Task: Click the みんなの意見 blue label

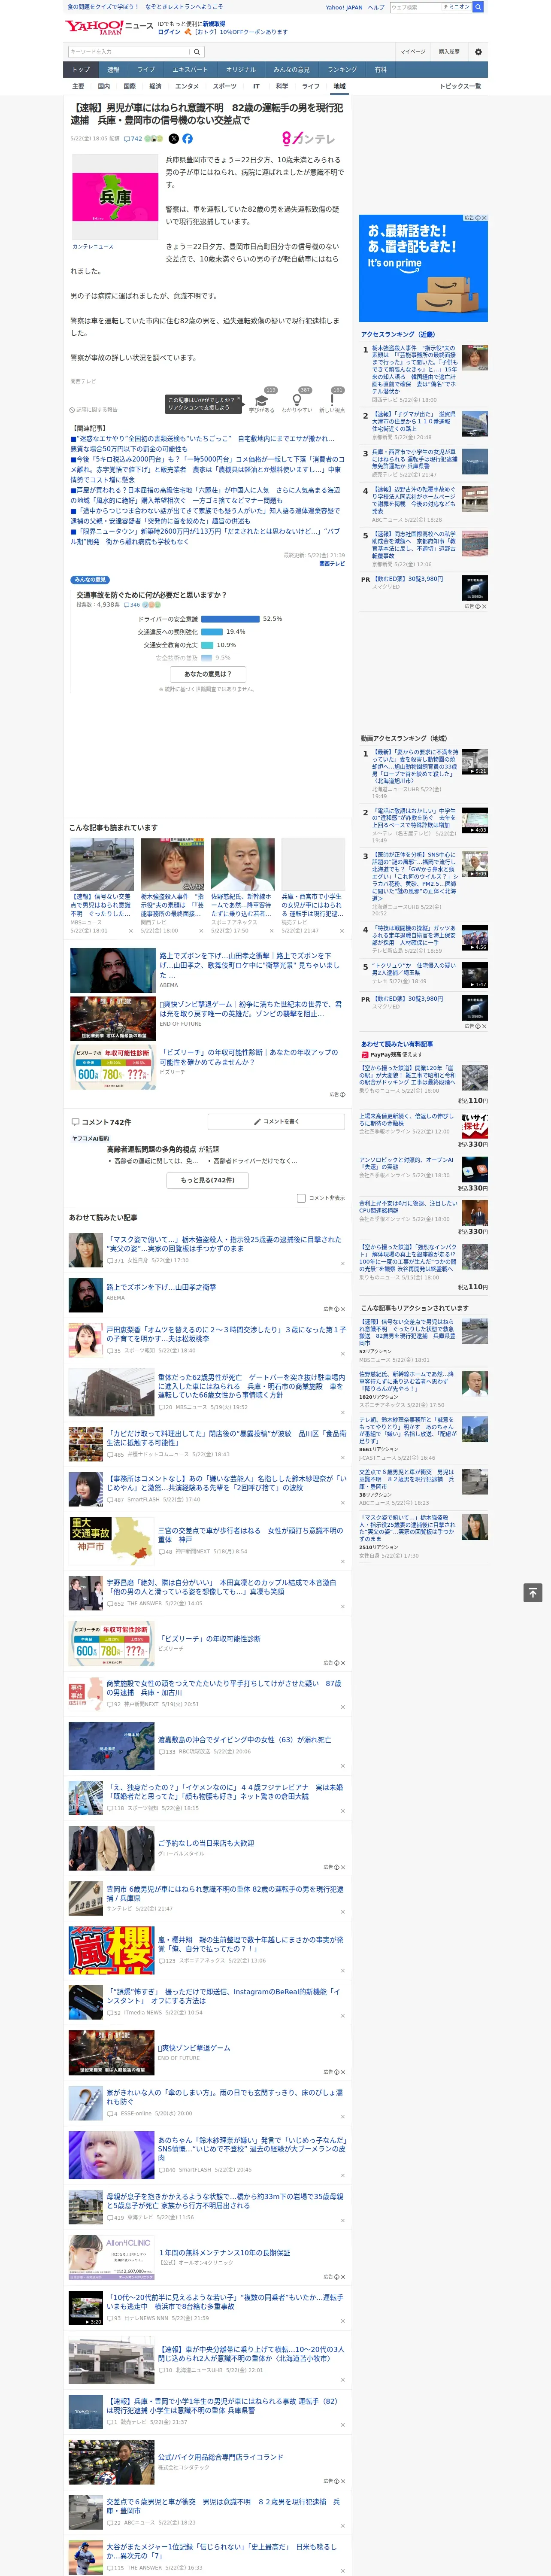Action: click(x=90, y=580)
